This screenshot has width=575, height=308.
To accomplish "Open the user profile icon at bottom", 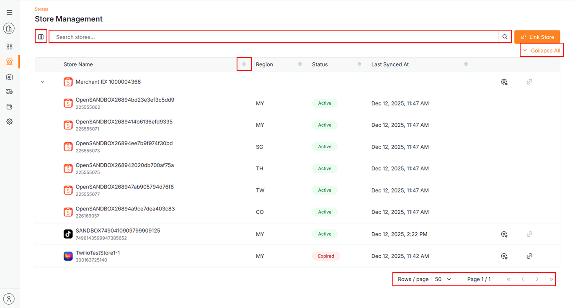I will click(9, 298).
